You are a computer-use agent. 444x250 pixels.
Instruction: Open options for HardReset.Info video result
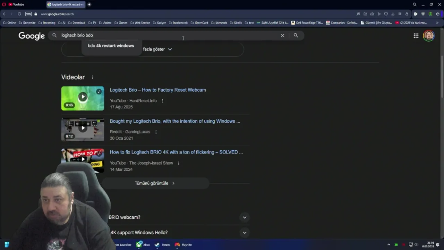162,101
